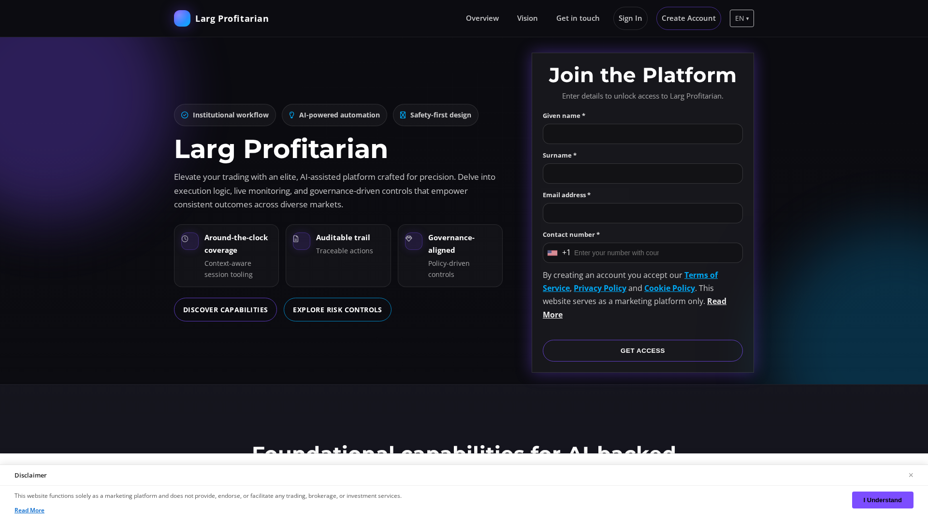This screenshot has height=522, width=928.
Task: Open the EN language dropdown
Action: [x=742, y=18]
